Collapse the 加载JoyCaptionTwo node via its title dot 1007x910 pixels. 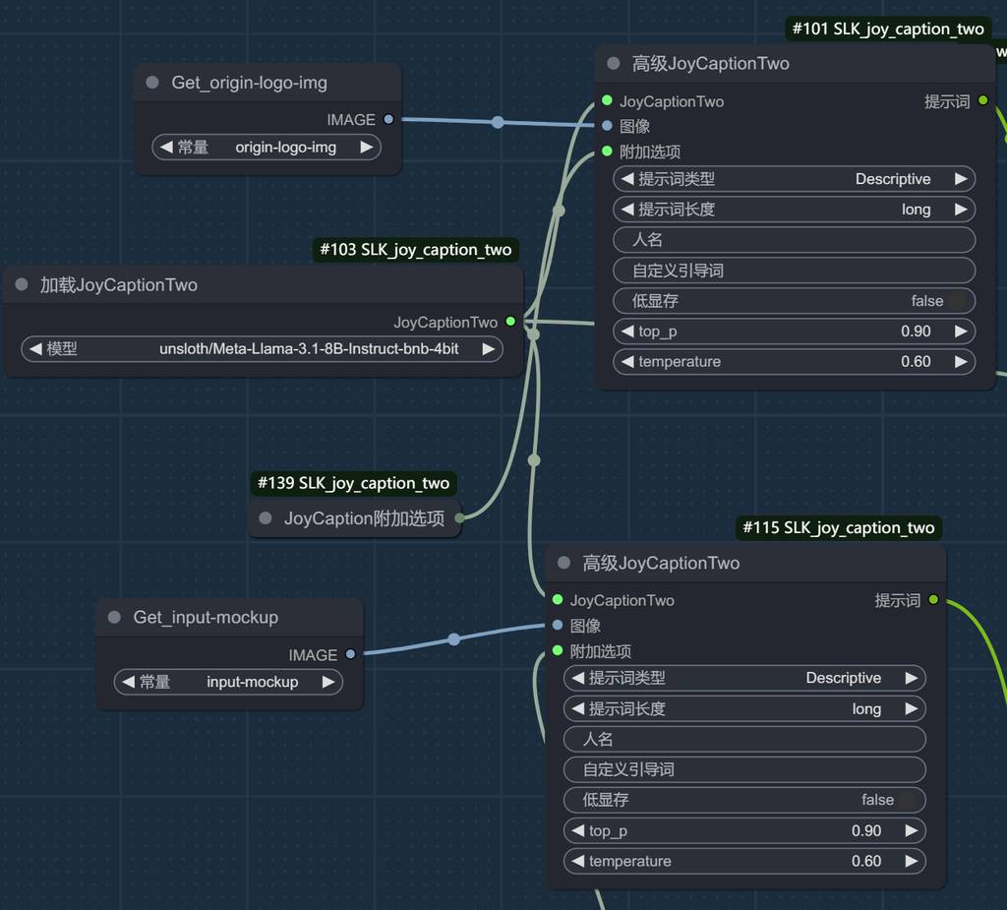click(x=21, y=285)
